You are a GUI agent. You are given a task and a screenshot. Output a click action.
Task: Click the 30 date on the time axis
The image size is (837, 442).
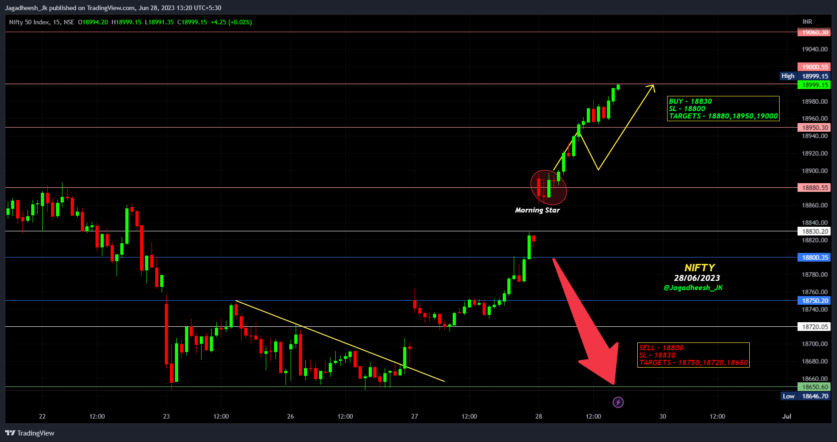[663, 416]
